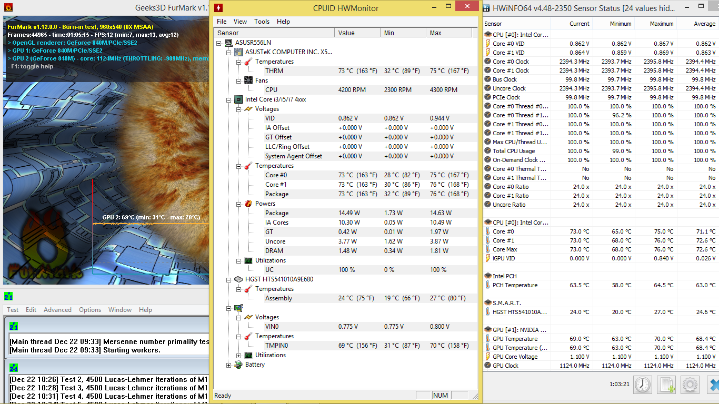The width and height of the screenshot is (719, 404).
Task: Click HWMonitor Value column header
Action: (357, 33)
